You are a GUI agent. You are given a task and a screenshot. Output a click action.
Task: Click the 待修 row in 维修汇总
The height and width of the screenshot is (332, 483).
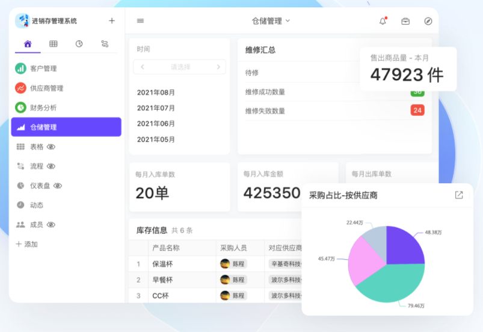[302, 73]
